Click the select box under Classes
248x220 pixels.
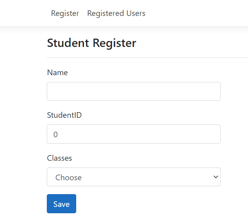pos(133,177)
